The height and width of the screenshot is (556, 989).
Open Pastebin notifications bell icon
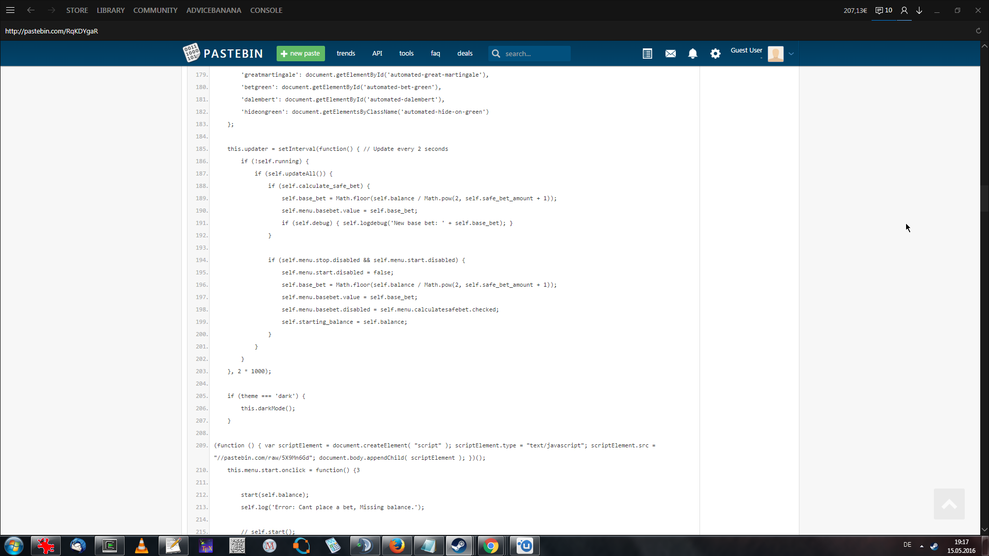click(693, 54)
